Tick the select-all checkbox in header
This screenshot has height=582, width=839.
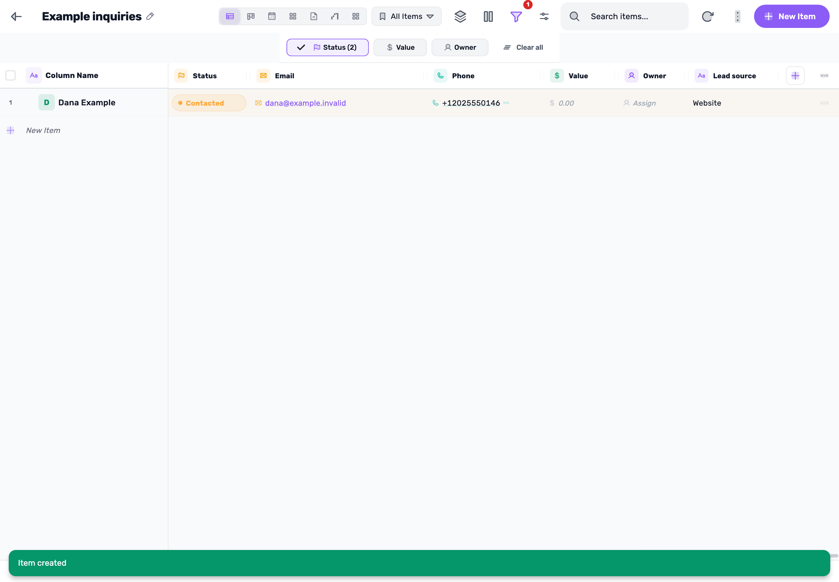tap(10, 75)
